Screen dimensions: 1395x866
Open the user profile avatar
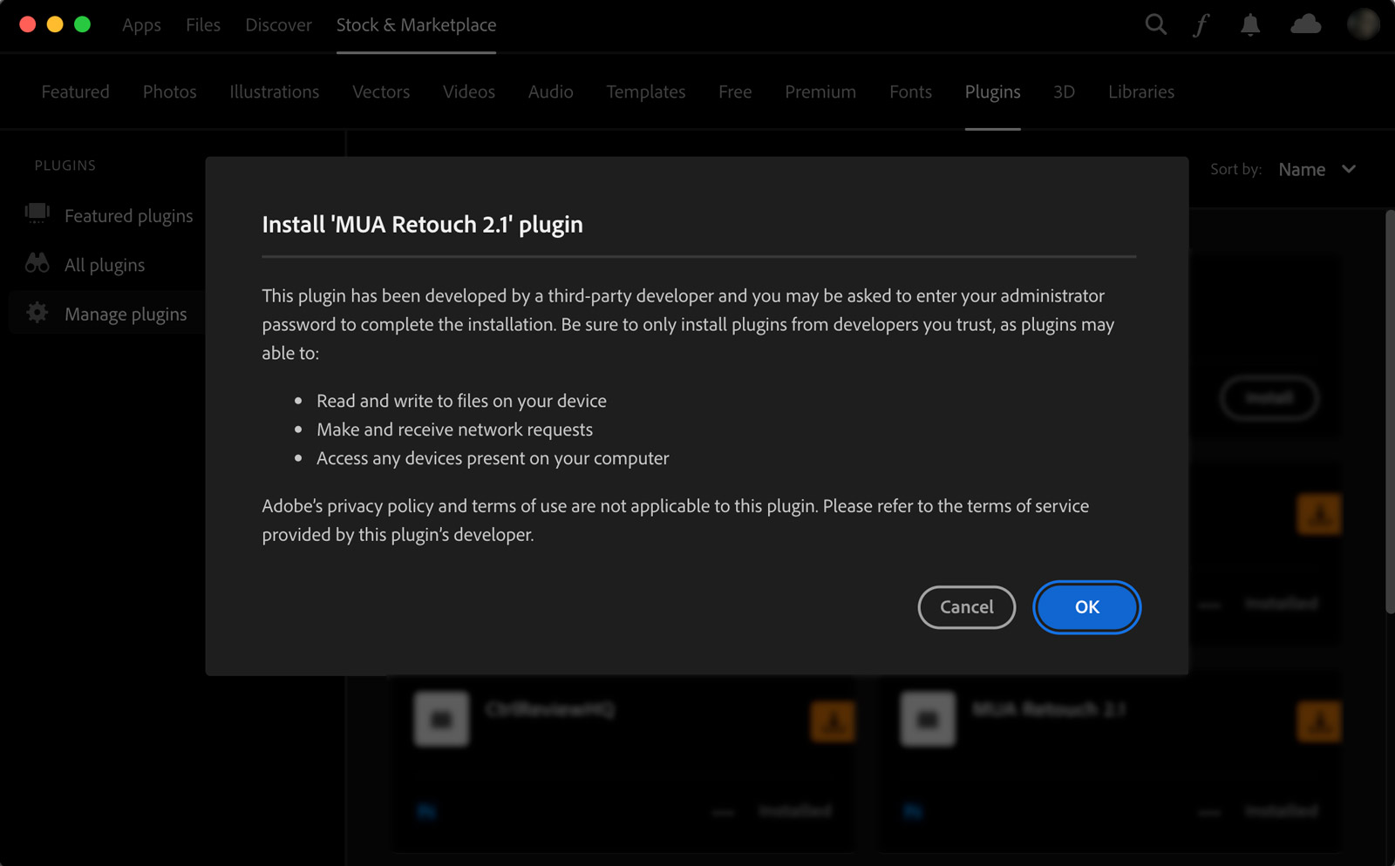pyautogui.click(x=1363, y=24)
